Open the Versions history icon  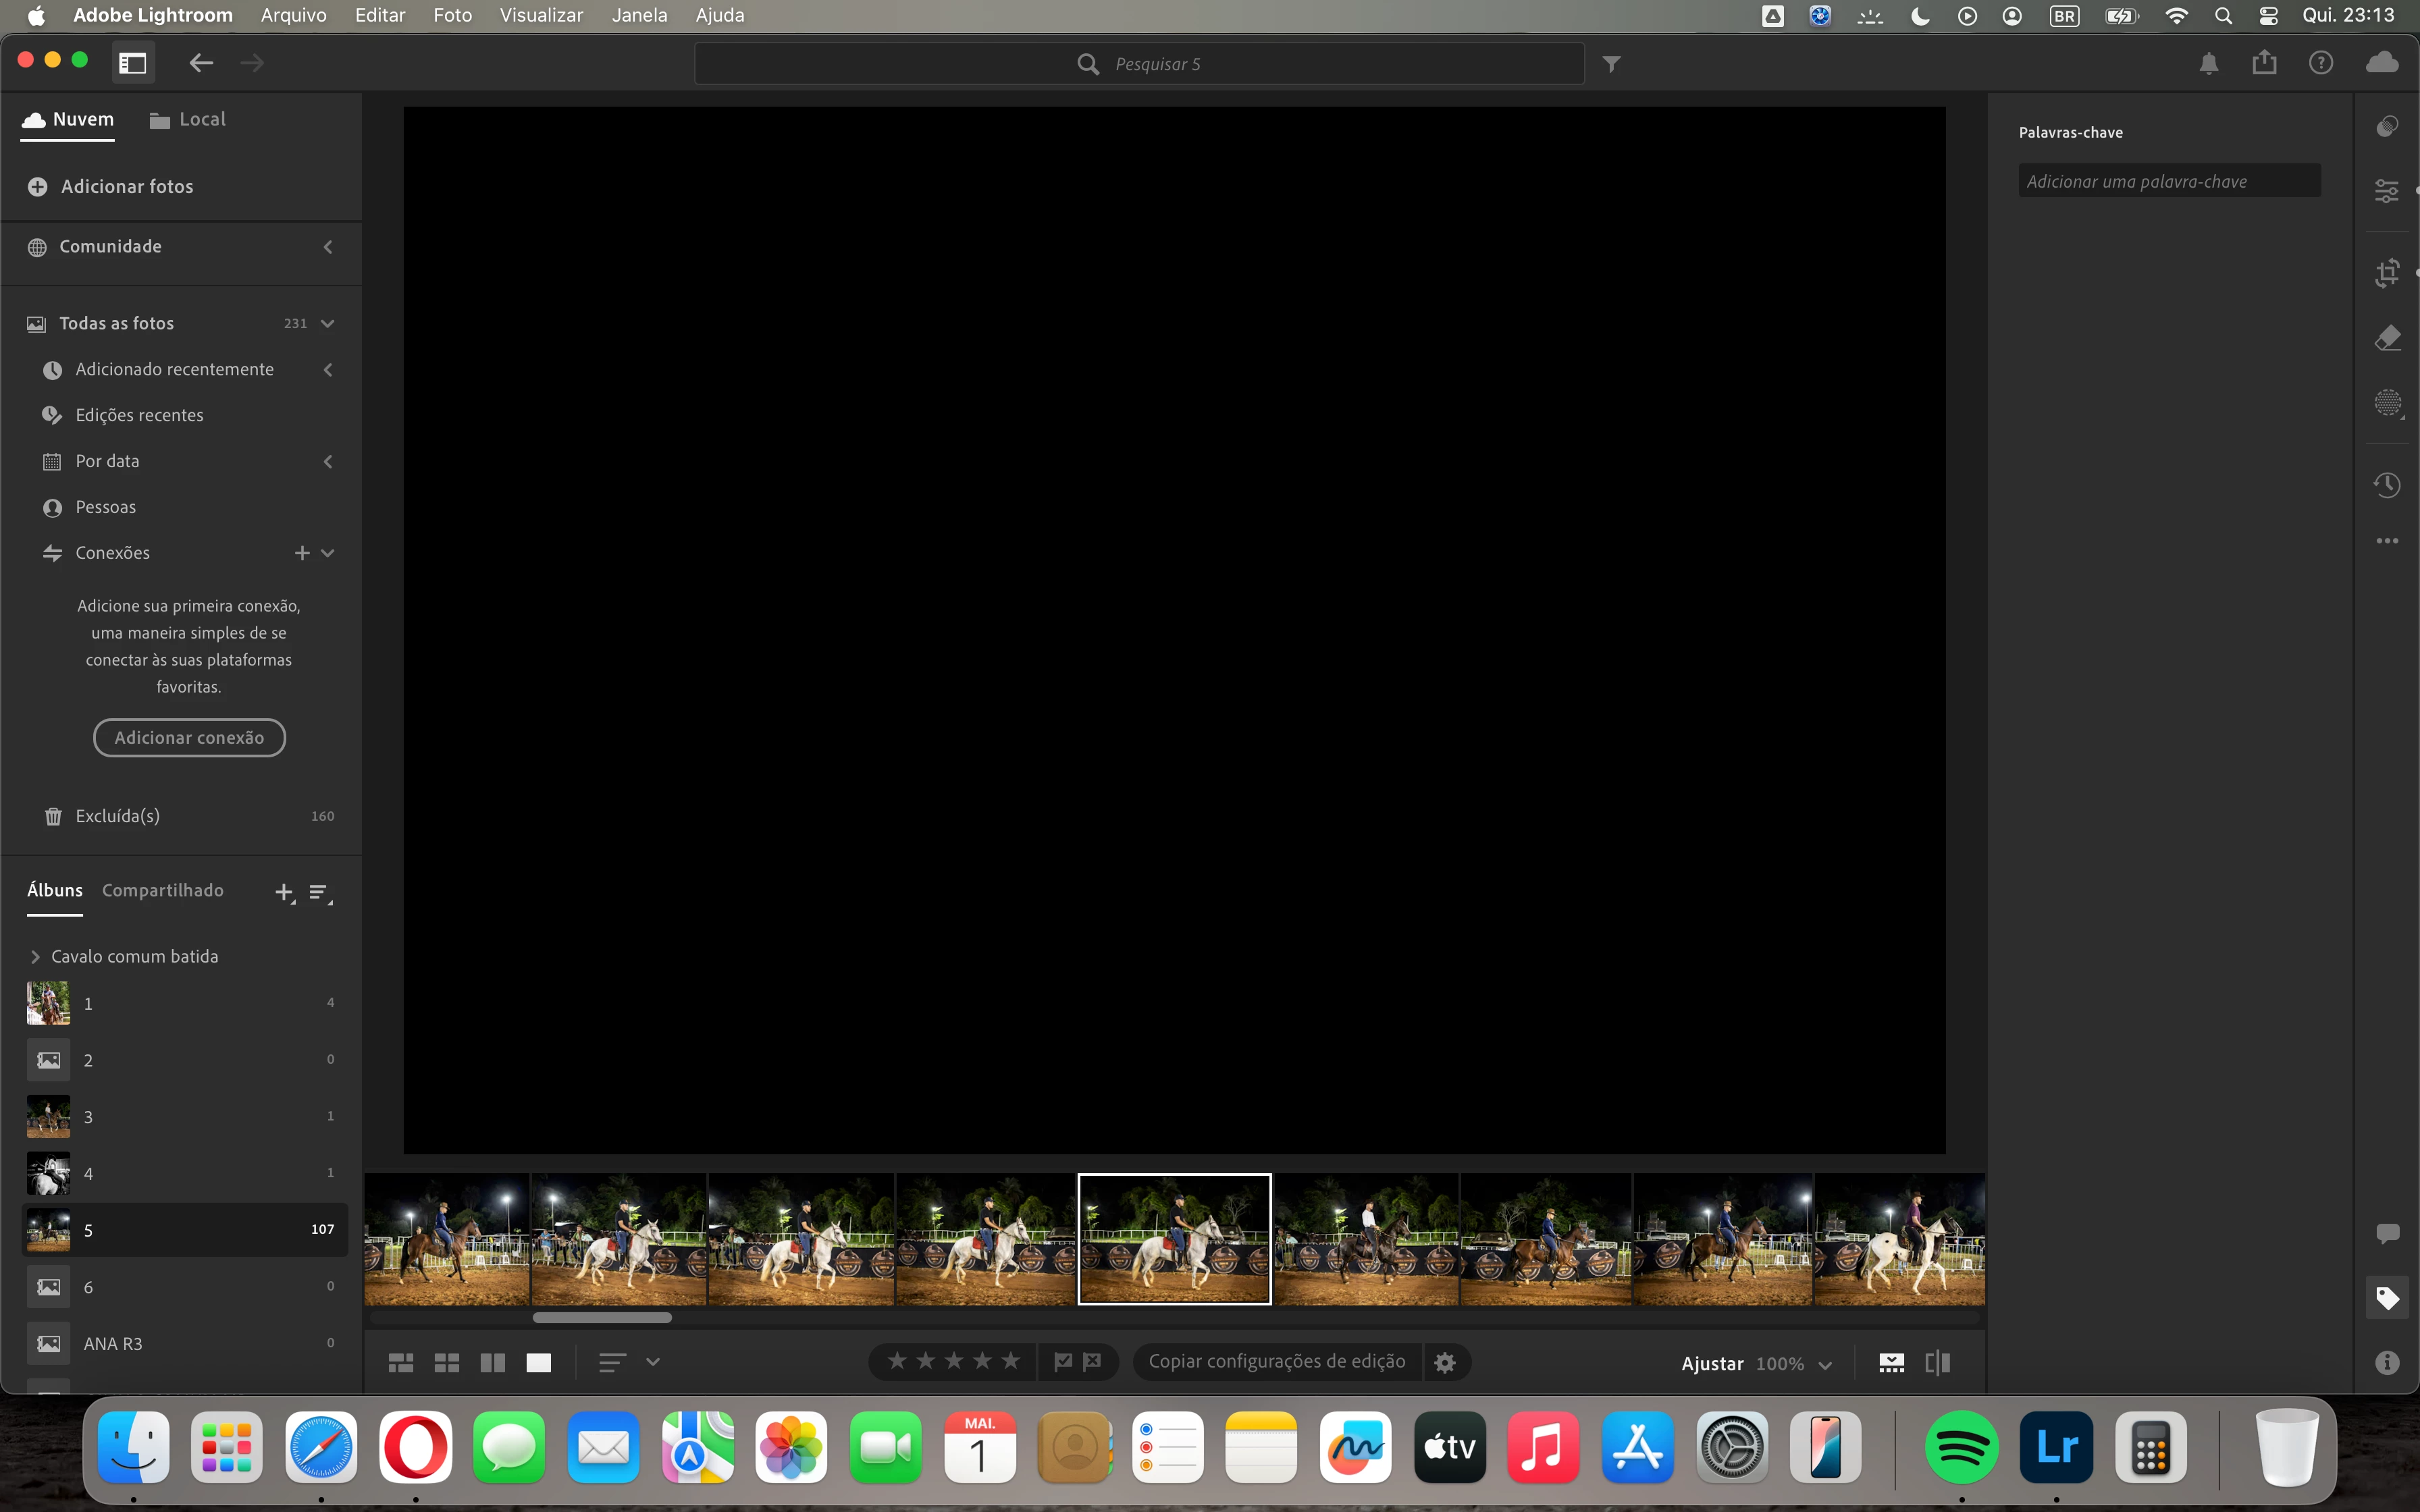coord(2387,485)
